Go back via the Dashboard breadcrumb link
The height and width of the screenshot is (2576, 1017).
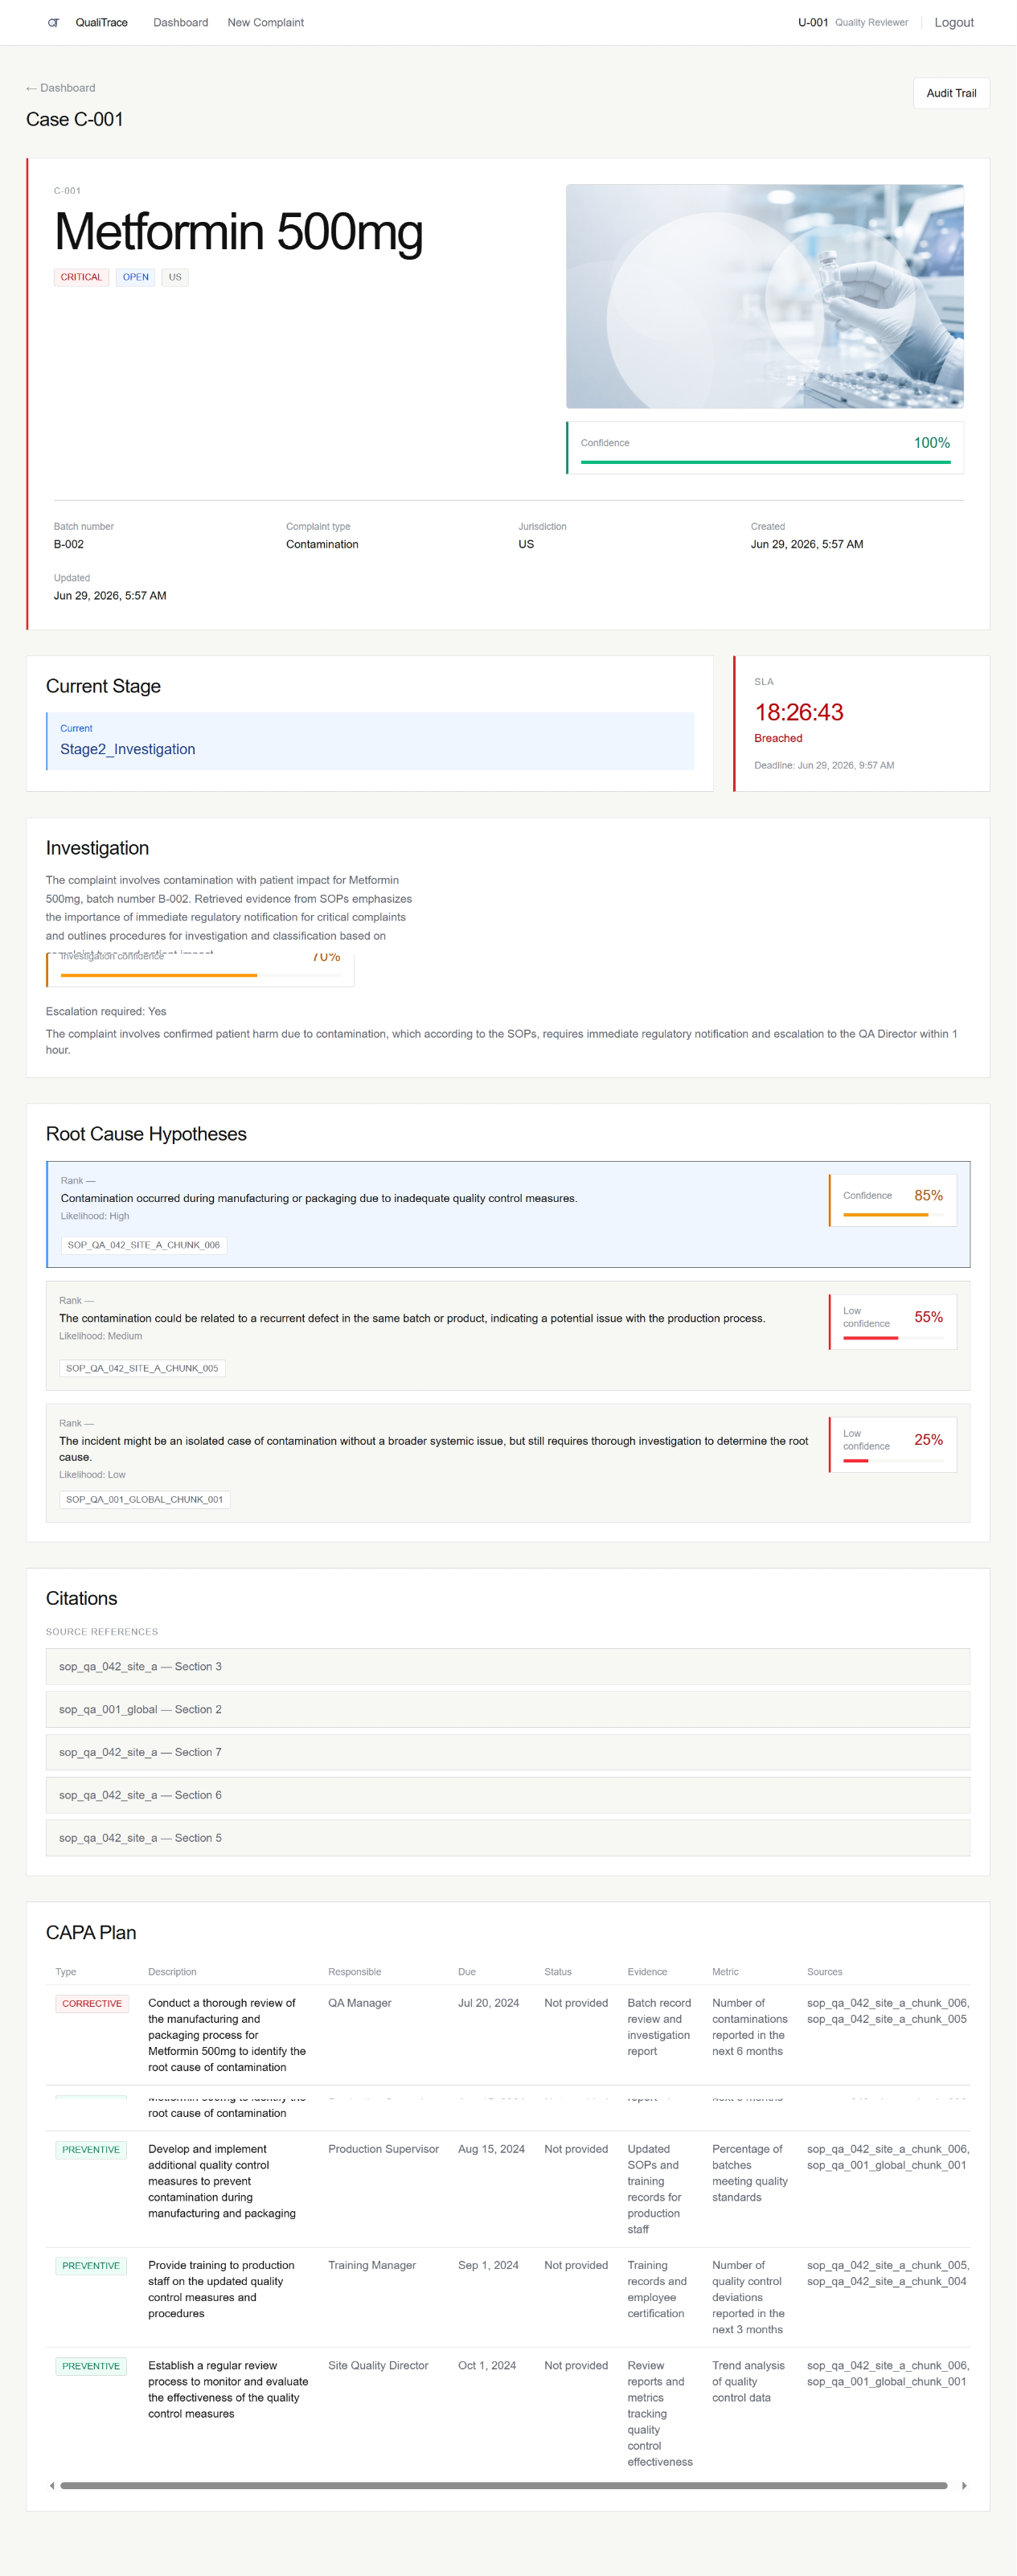[61, 88]
